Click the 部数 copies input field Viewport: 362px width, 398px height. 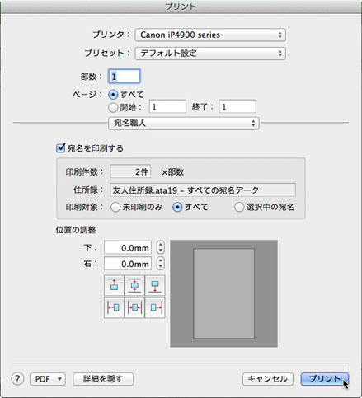click(125, 76)
